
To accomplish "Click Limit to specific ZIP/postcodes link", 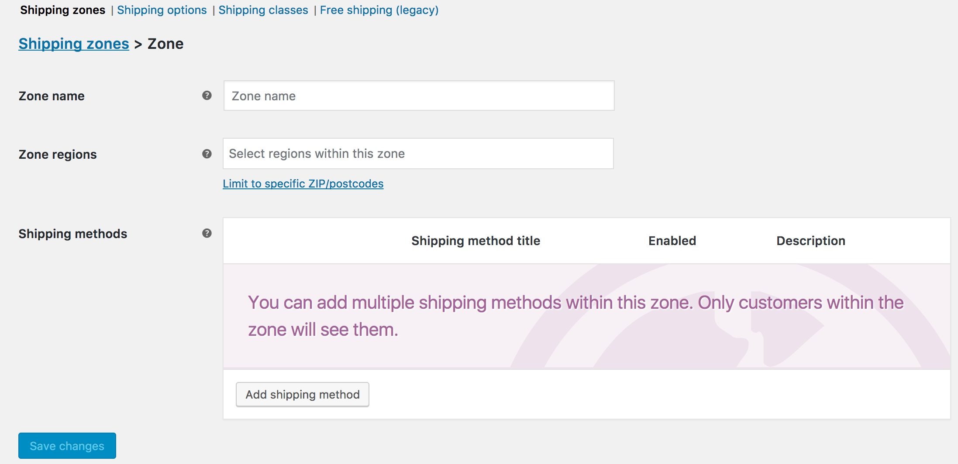I will point(303,184).
